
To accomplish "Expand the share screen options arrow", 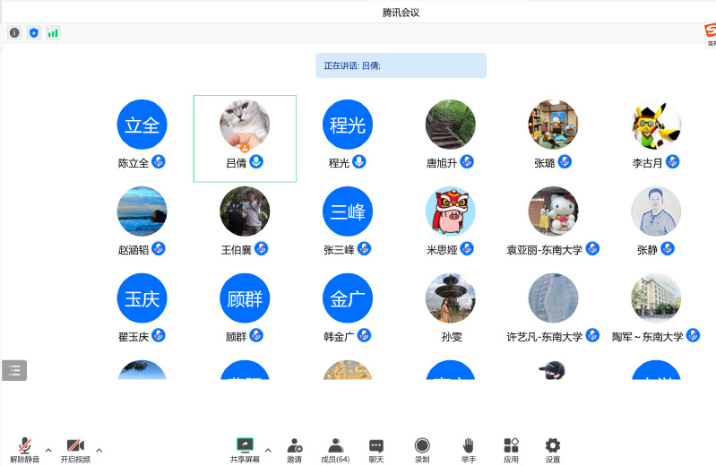I will 268,450.
